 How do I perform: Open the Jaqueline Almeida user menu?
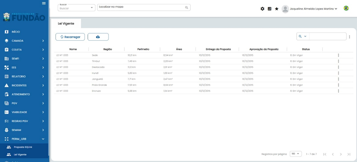309,9
